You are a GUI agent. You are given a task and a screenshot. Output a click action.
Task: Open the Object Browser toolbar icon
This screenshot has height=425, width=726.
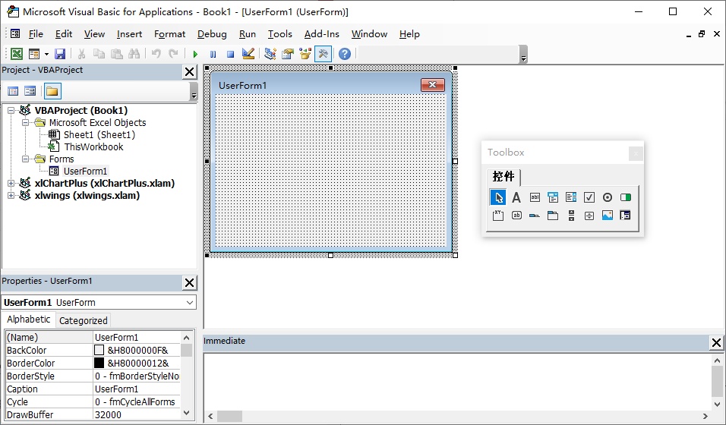click(x=305, y=54)
